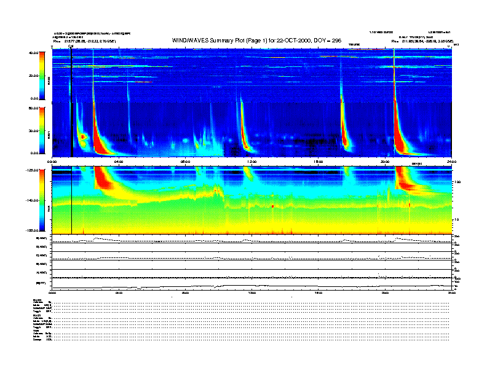This screenshot has height=376, width=487.
Task: Click the 40.00 label on RAD2 scale
Action: [33, 53]
